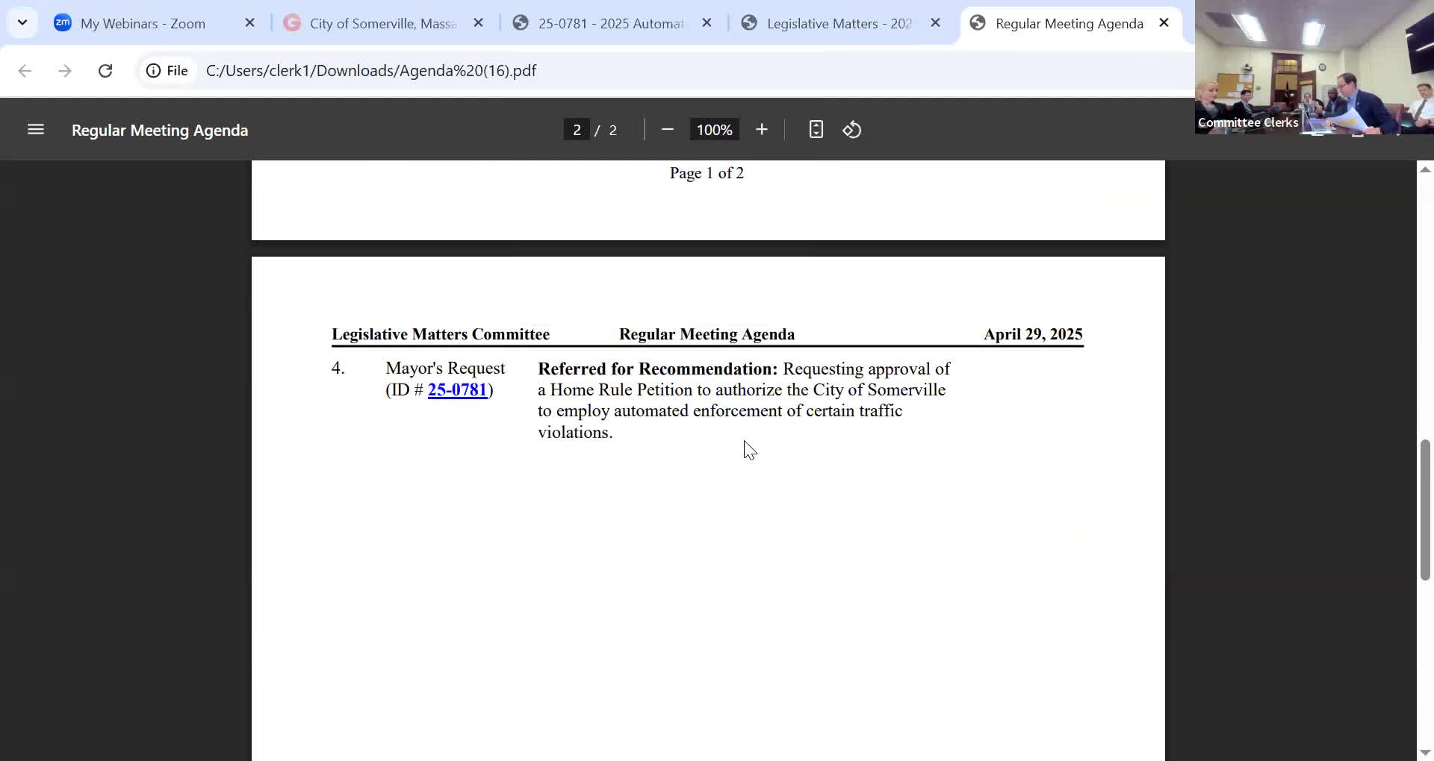This screenshot has width=1434, height=761.
Task: Click the 'April 29, 2025' date text
Action: pos(1033,334)
